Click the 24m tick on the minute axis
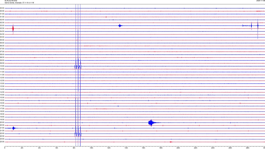 click(213, 148)
